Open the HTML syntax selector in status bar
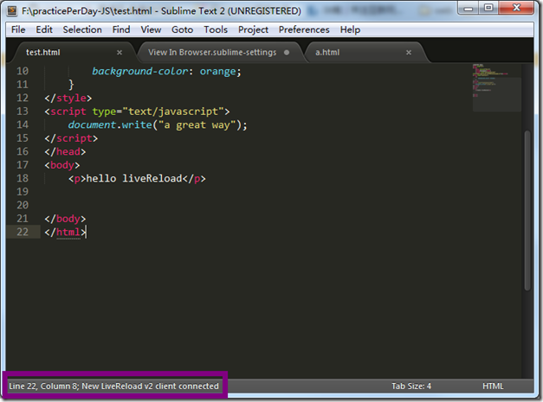Image resolution: width=543 pixels, height=402 pixels. pyautogui.click(x=493, y=386)
